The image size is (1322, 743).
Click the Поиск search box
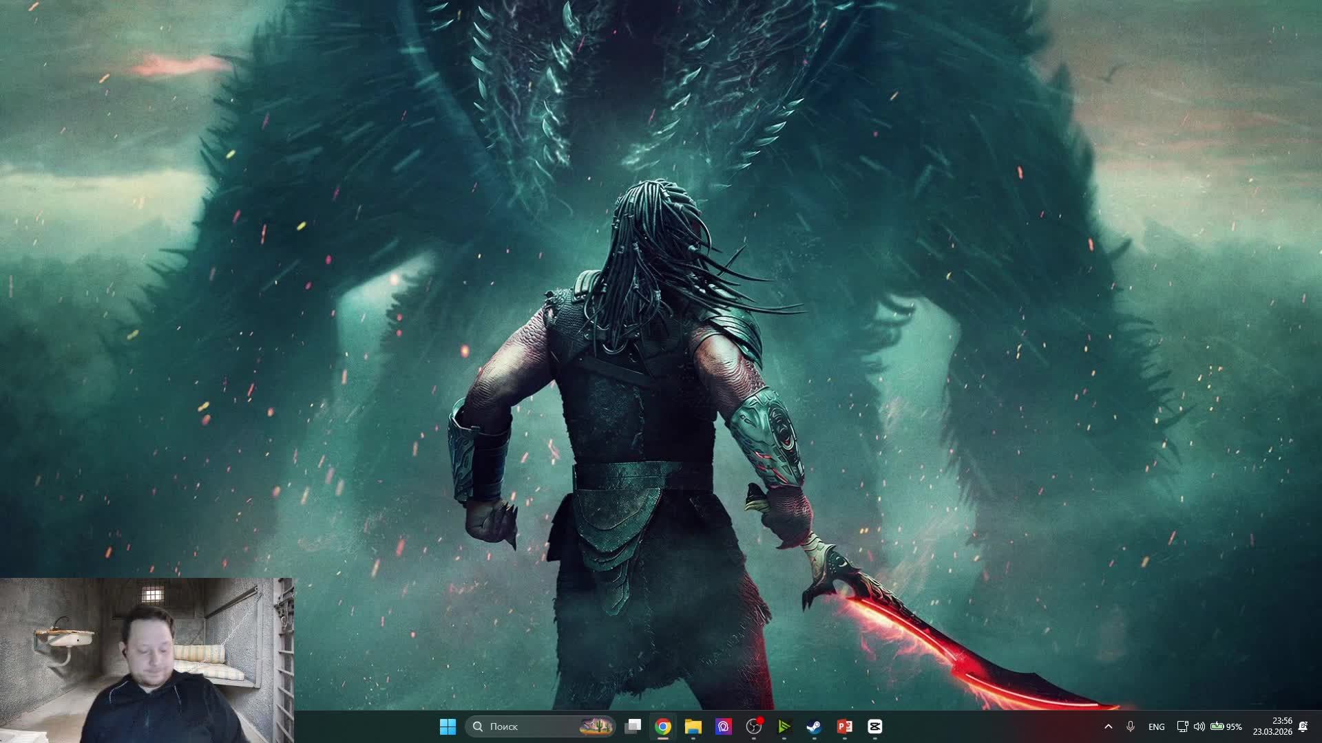pyautogui.click(x=523, y=726)
